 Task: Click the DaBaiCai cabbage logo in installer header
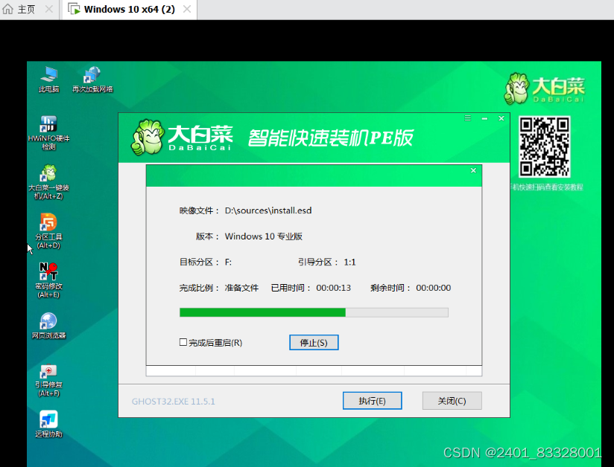[148, 137]
